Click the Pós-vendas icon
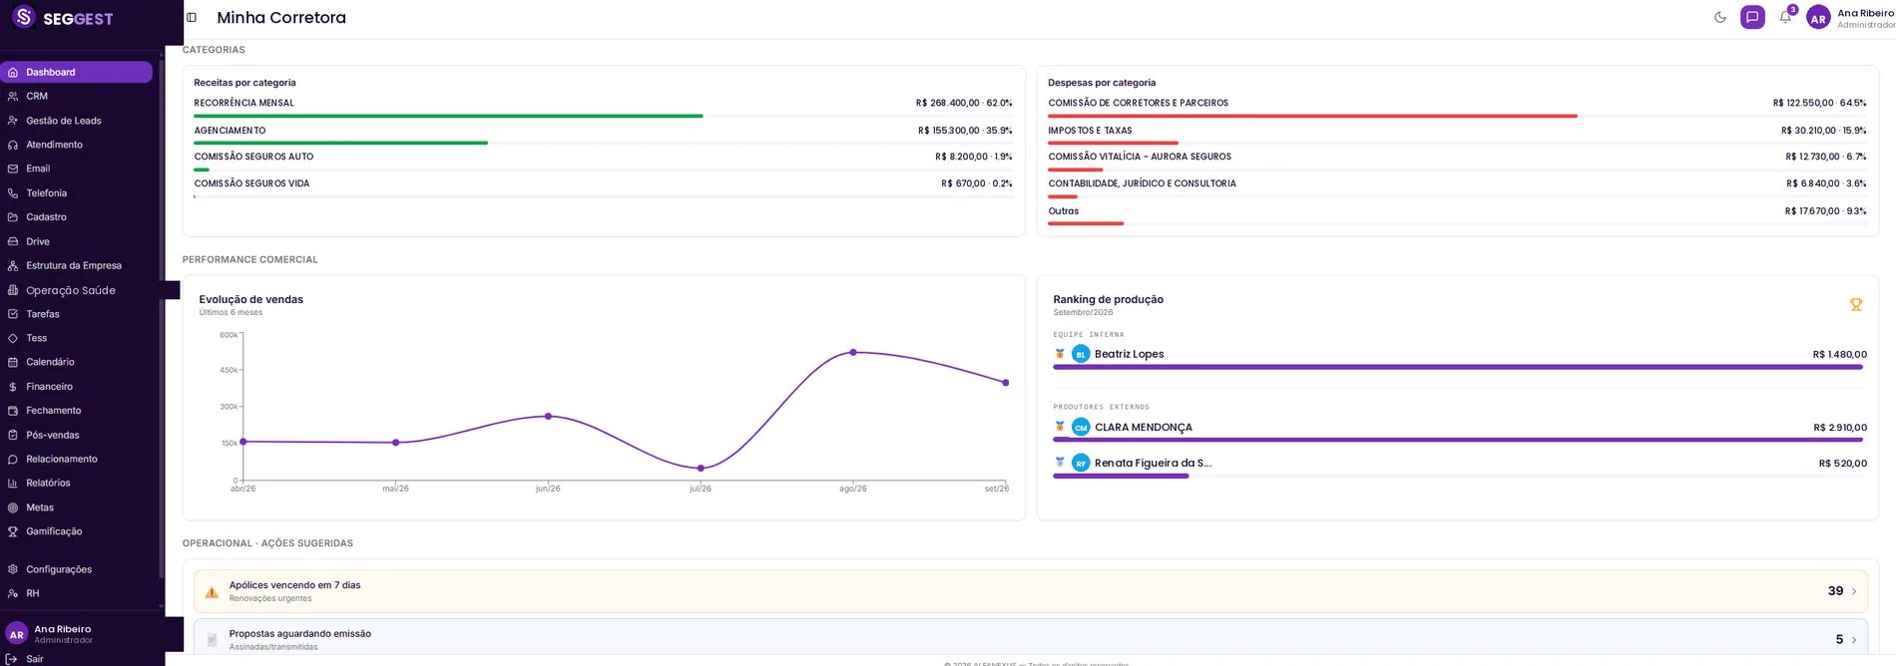 [13, 435]
